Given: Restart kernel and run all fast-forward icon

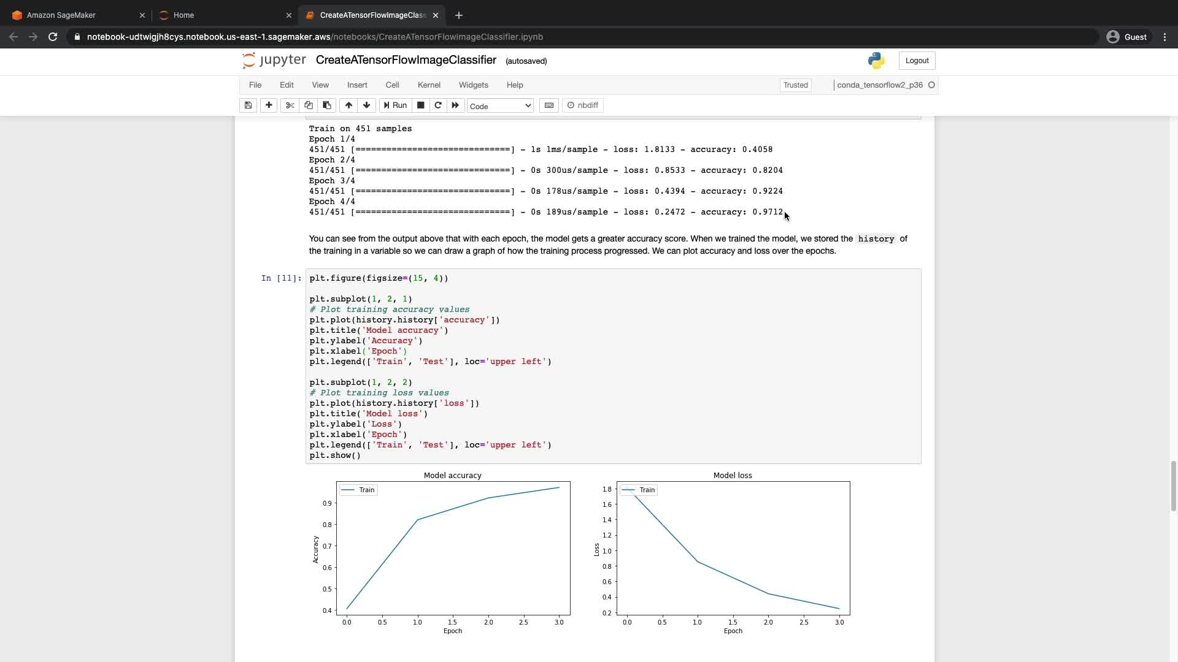Looking at the screenshot, I should coord(455,105).
